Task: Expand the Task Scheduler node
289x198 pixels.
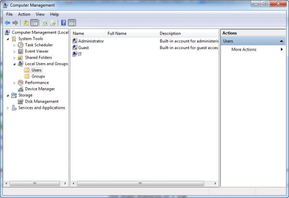Action: 14,45
